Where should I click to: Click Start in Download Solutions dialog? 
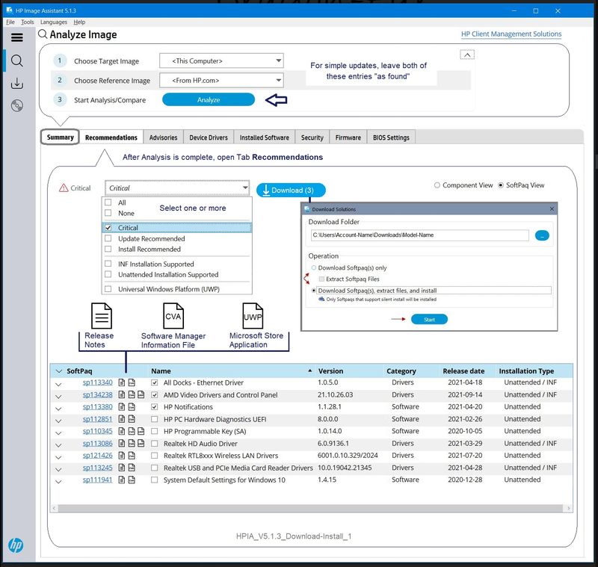click(429, 319)
